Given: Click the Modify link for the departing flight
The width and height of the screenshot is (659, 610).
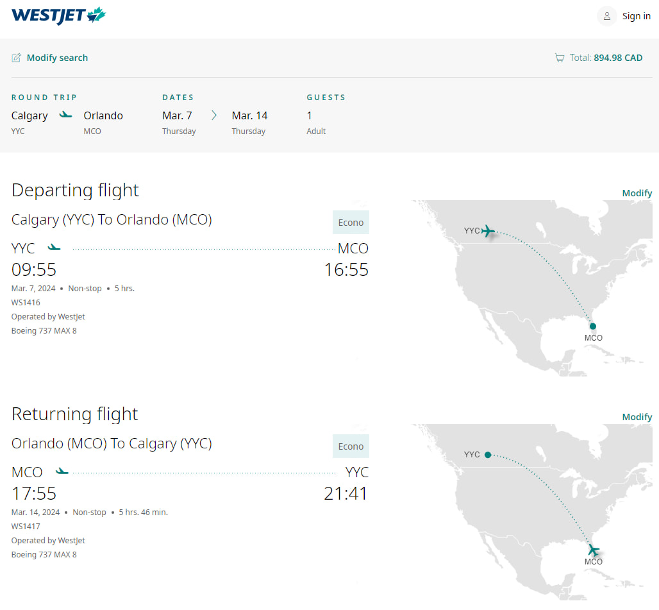Looking at the screenshot, I should [637, 192].
